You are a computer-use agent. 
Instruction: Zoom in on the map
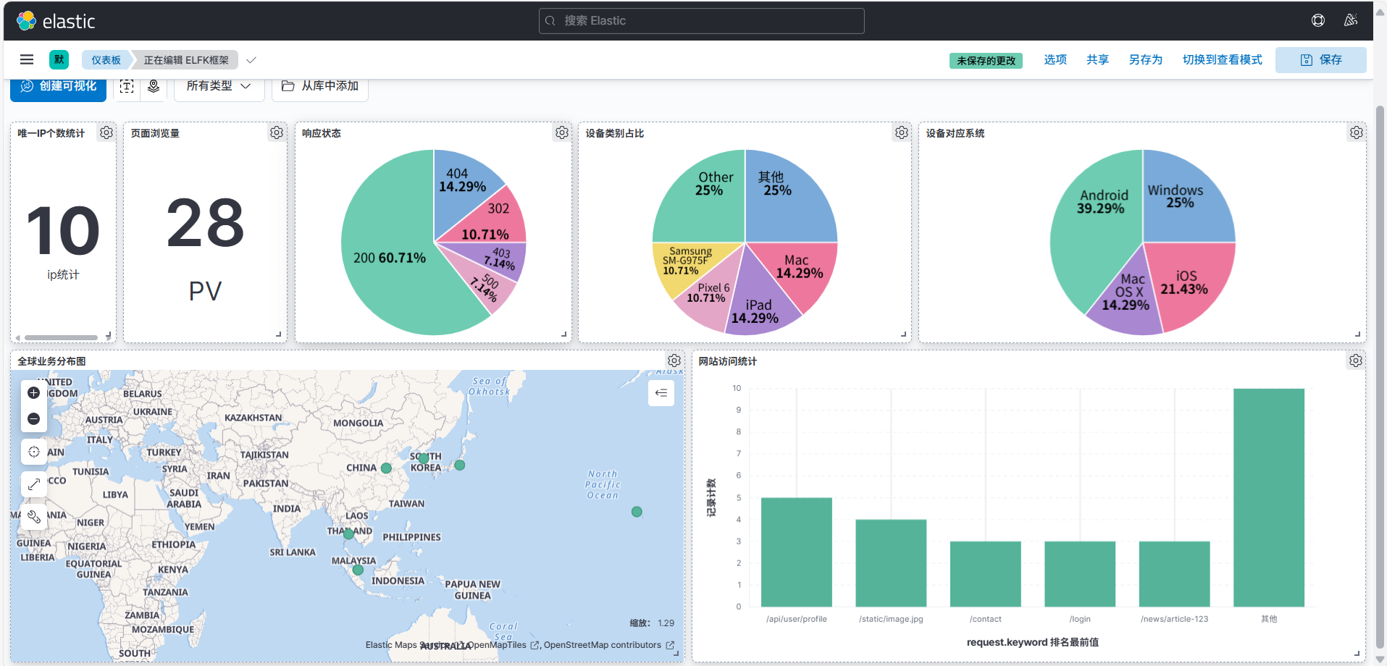33,393
